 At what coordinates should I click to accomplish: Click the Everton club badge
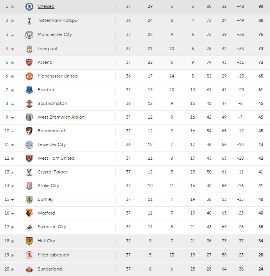click(x=29, y=90)
